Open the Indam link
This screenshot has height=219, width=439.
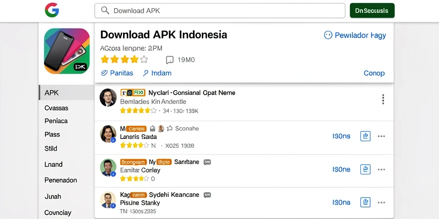tap(157, 73)
